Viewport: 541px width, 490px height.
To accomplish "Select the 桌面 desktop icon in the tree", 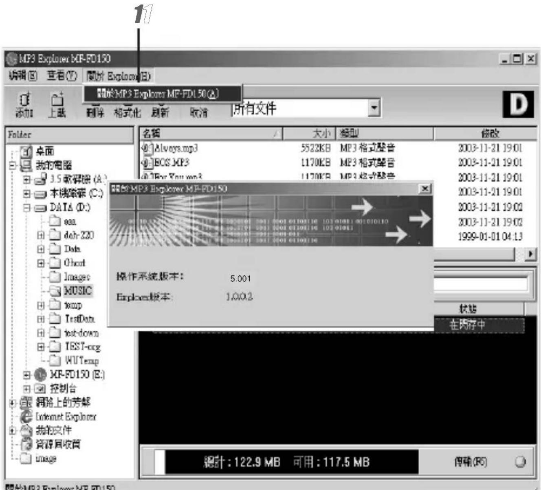I will point(26,152).
